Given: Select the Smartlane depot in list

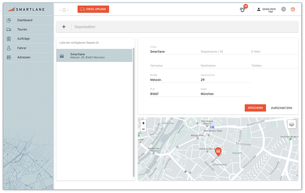Looking at the screenshot, I should tap(94, 55).
